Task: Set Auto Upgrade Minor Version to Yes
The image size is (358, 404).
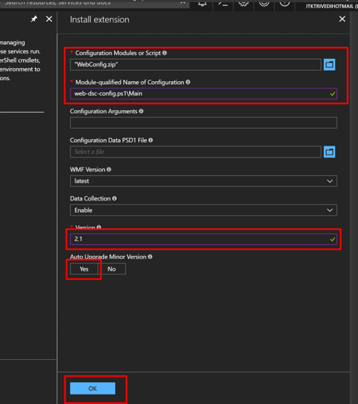Action: (x=84, y=269)
